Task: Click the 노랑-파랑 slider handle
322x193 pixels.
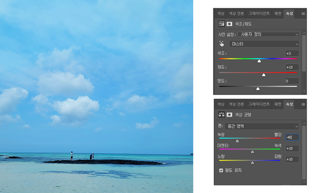Action: tap(252, 163)
